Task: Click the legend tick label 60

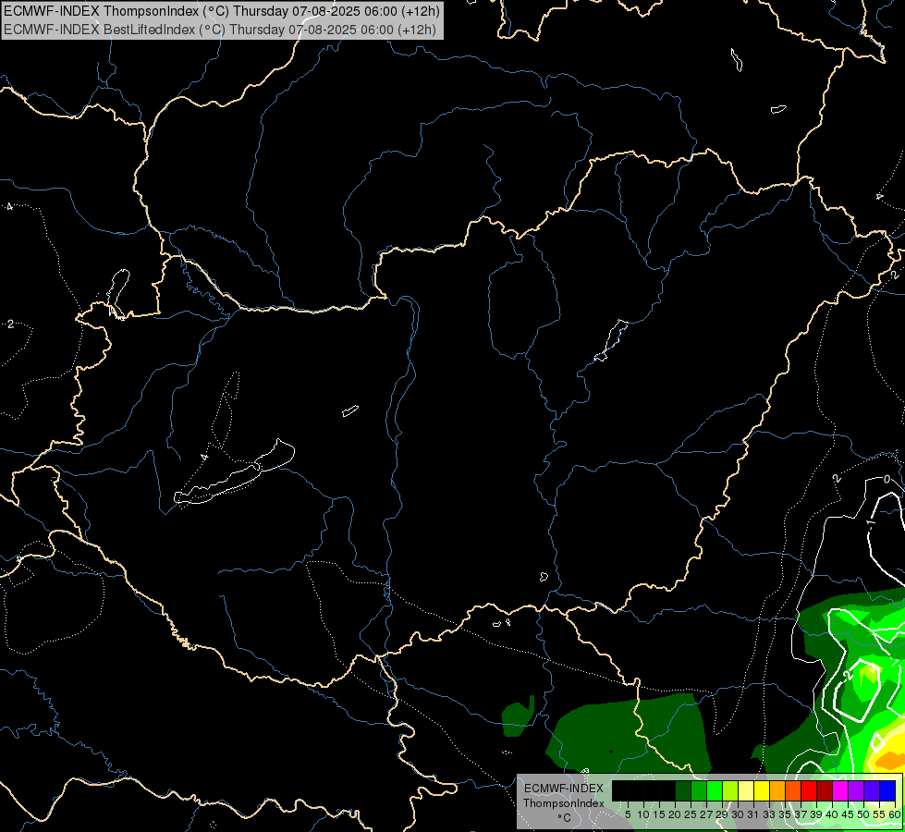Action: click(895, 814)
